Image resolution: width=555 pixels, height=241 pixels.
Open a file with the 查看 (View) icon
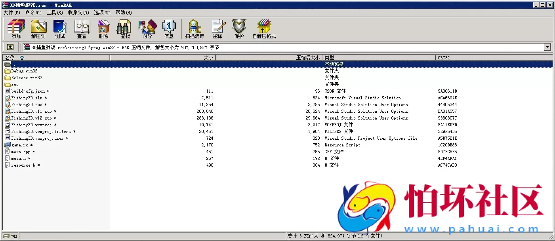coord(82,28)
